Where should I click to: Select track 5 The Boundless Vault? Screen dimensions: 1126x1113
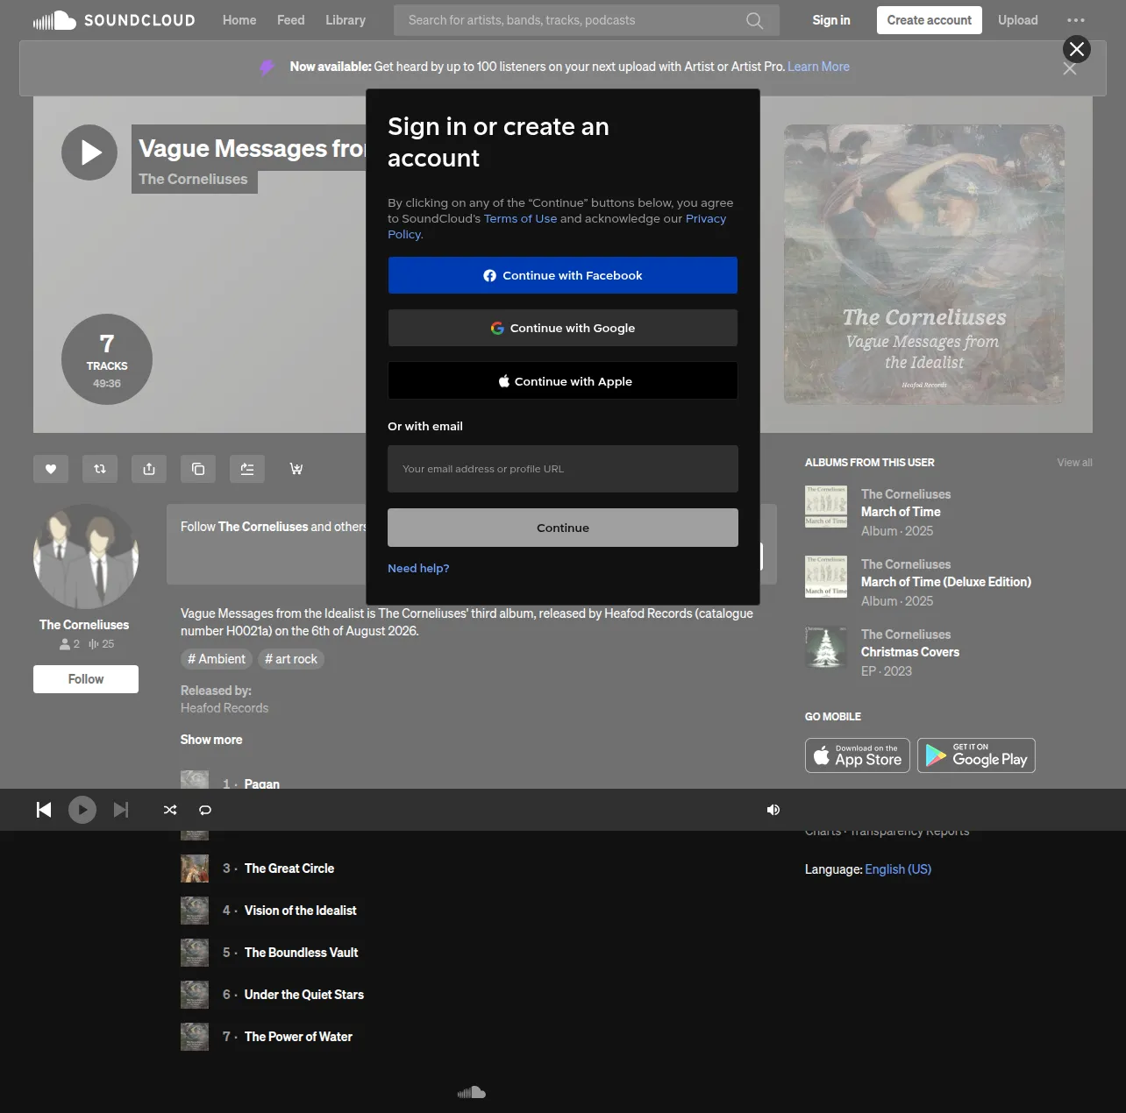coord(302,953)
